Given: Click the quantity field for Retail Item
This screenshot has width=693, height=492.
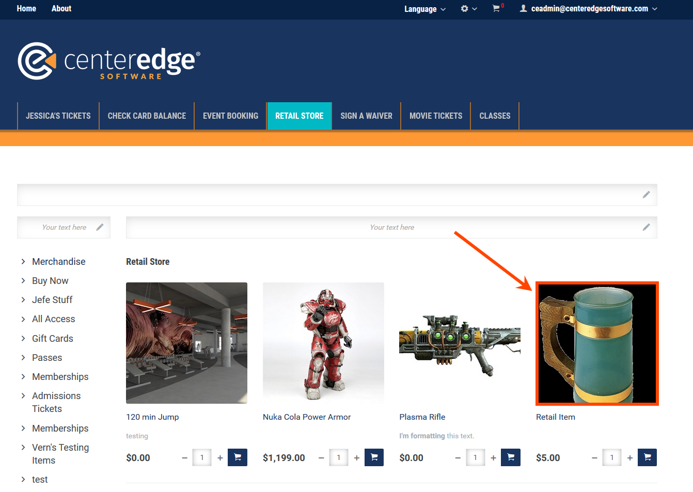Looking at the screenshot, I should click(x=612, y=457).
